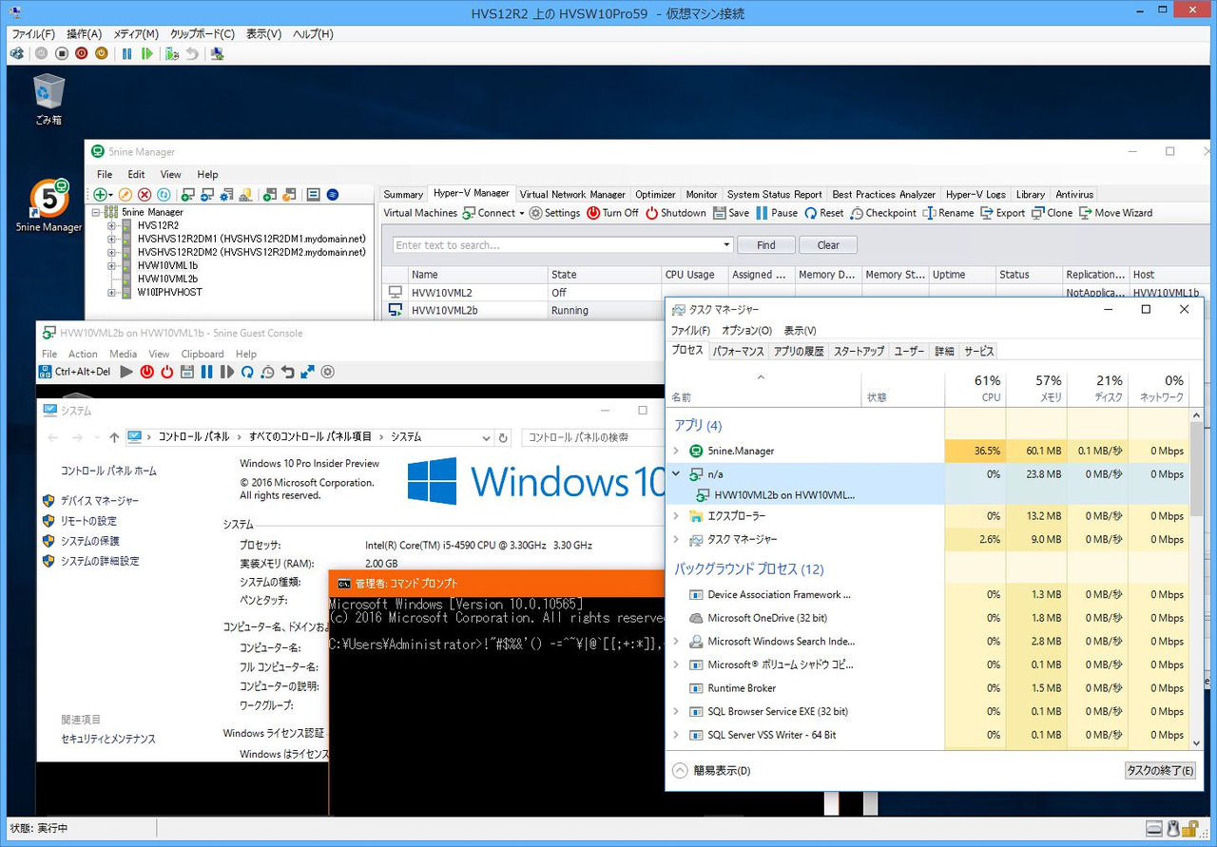Open Media menu in 5nine Guest Console
Viewport: 1217px width, 847px height.
[123, 354]
